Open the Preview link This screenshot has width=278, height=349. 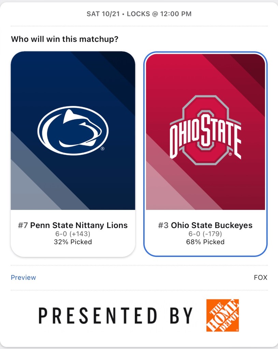coord(23,277)
